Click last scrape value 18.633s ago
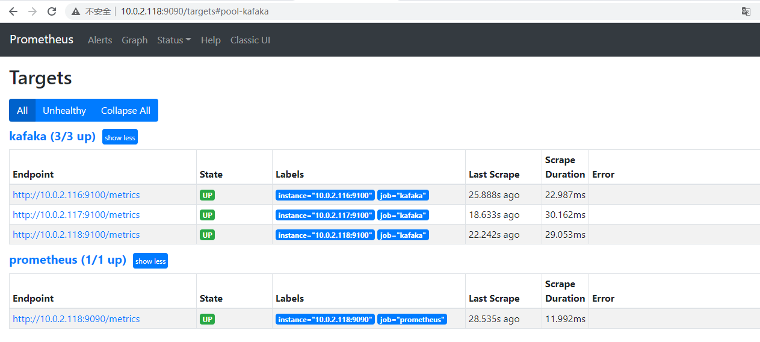The image size is (760, 342). point(494,214)
